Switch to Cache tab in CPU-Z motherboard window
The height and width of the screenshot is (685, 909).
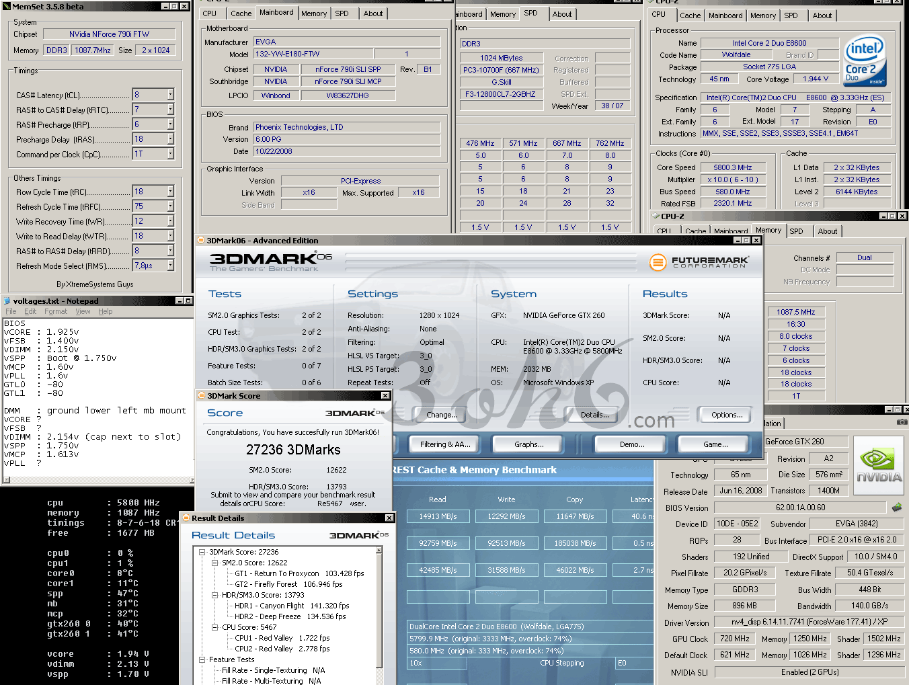(241, 13)
